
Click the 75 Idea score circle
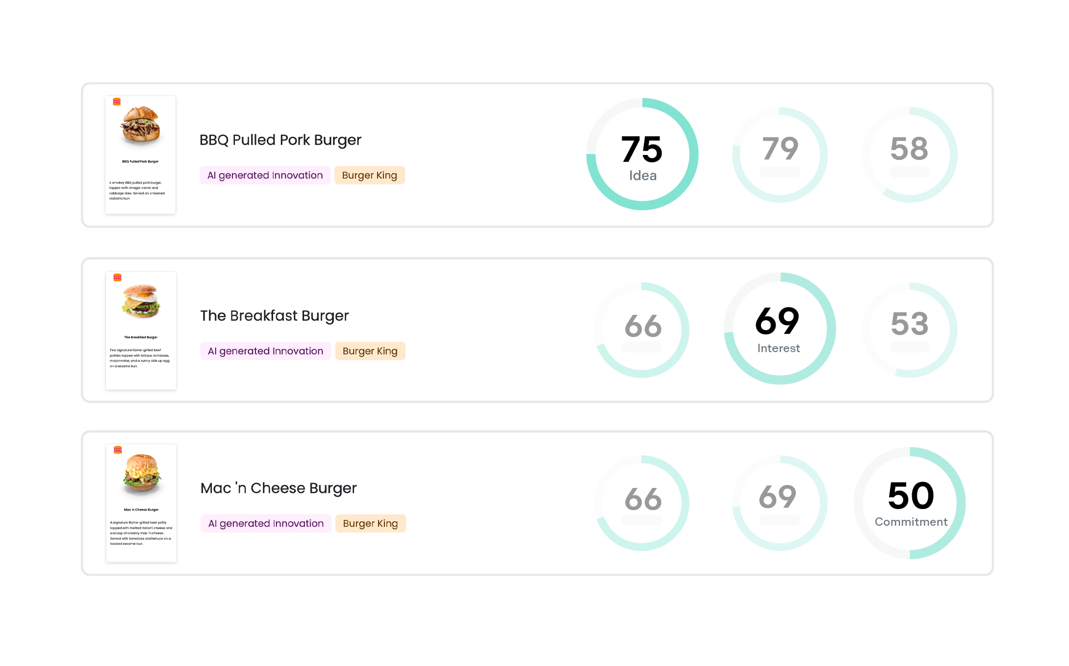[642, 154]
